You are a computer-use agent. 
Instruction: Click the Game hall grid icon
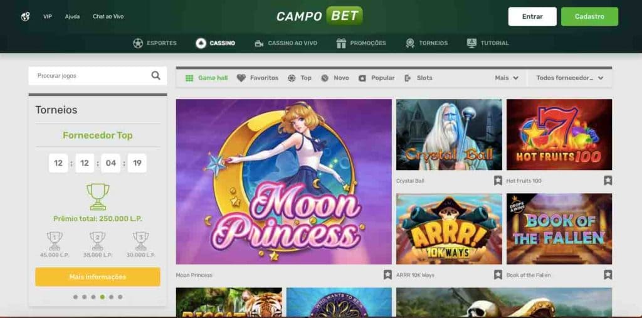189,78
